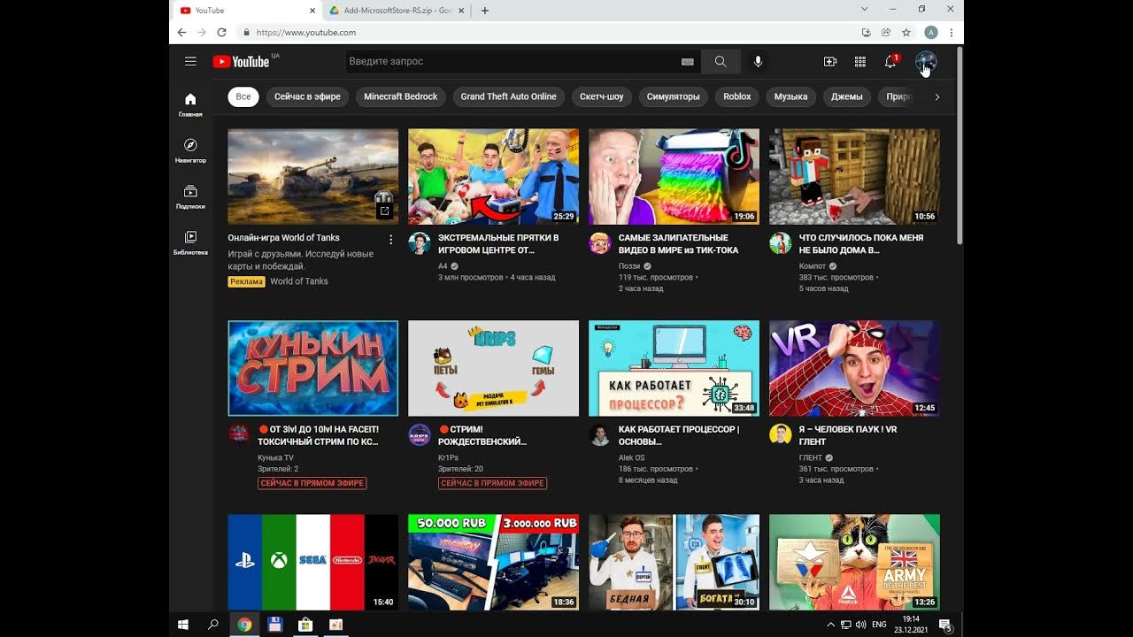Open the Chrome profile icon in the toolbar

tap(930, 32)
